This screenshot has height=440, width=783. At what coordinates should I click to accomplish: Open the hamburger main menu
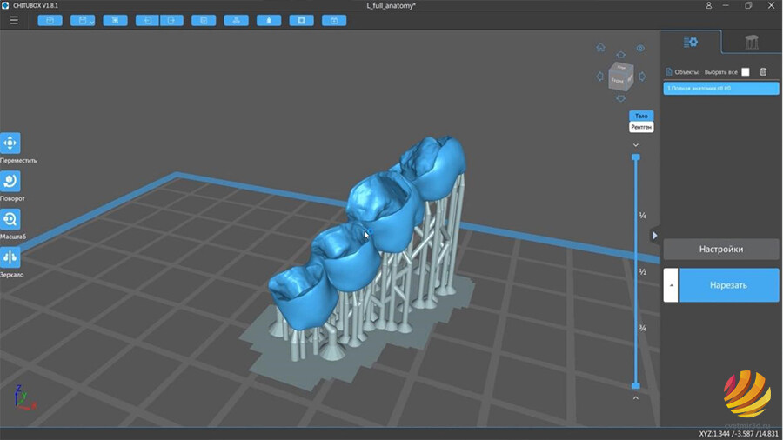(14, 21)
